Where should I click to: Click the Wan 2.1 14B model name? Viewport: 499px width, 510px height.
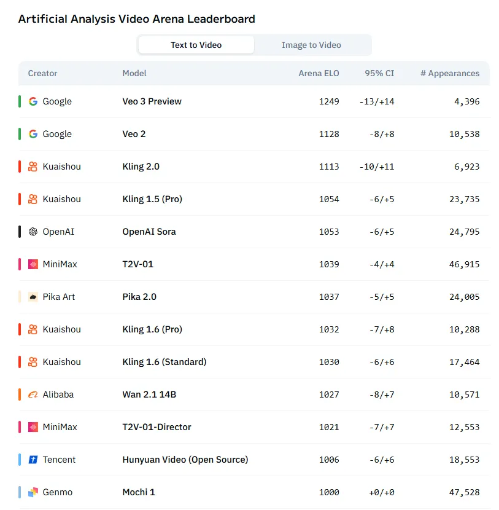pos(149,394)
